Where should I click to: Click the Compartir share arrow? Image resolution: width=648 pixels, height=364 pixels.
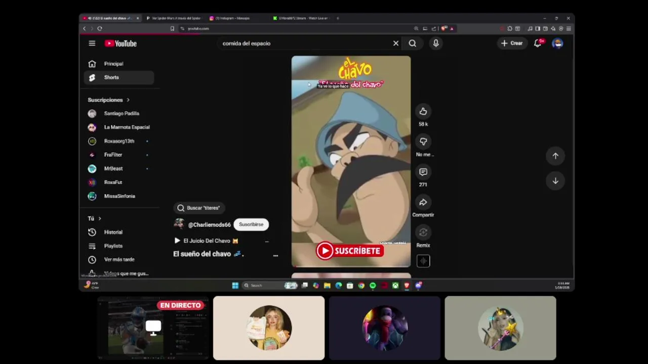(423, 202)
